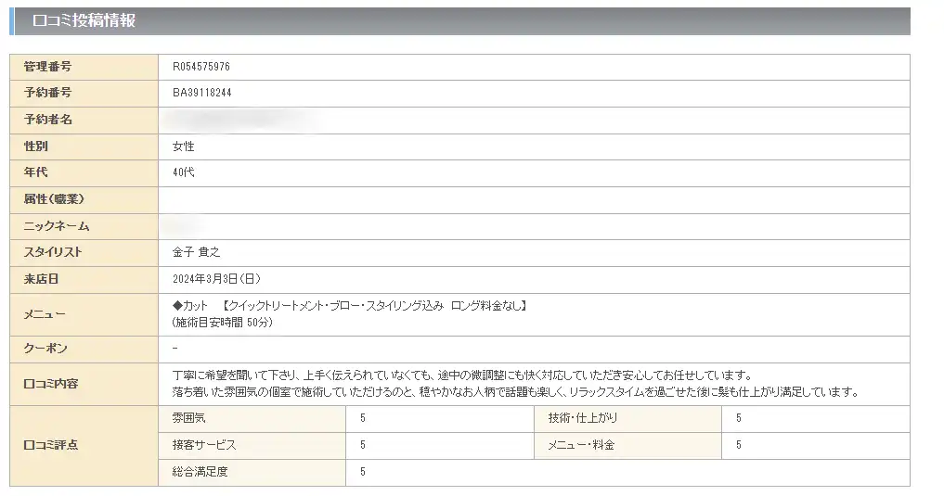
Task: Click the review line starting 丁寧に希望を聞いて
Action: coord(462,375)
